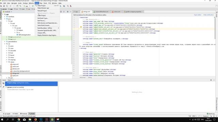
Task: Click the pin icon in Build panel
Action: pos(3,87)
